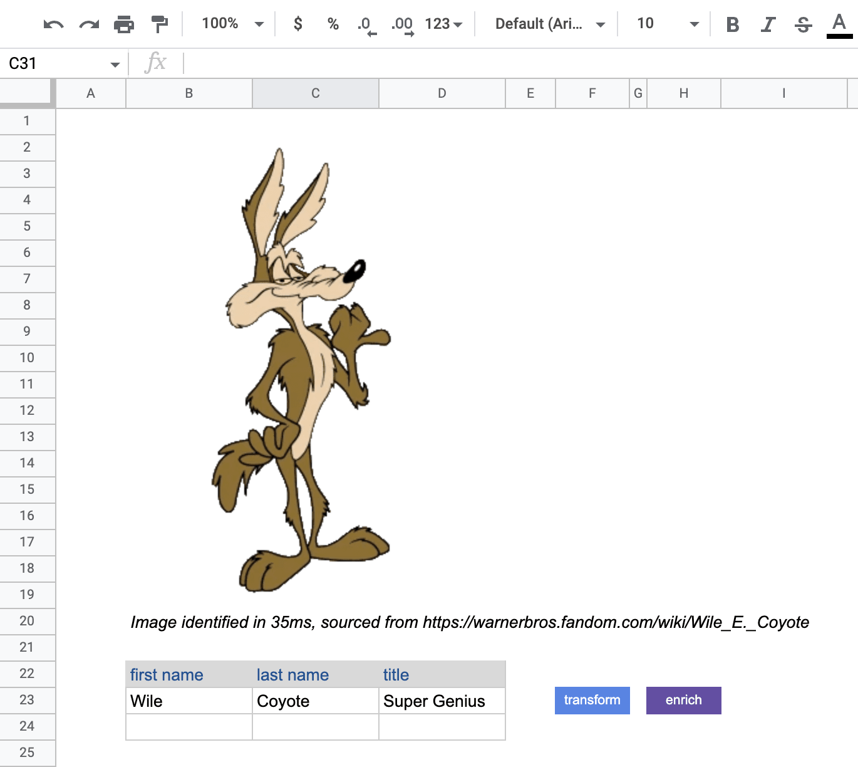Increase decimal places icon

pyautogui.click(x=402, y=25)
